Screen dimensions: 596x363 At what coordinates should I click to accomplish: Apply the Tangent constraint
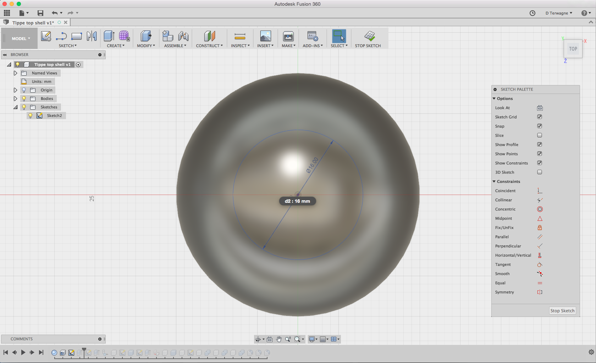point(540,264)
